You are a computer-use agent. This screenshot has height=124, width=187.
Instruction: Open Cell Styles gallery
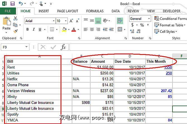(166, 31)
